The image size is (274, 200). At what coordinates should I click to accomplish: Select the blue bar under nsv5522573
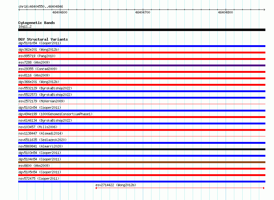tap(142, 98)
